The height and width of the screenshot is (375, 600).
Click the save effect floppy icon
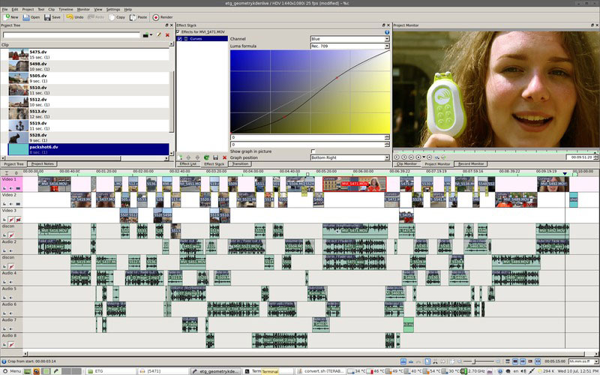pyautogui.click(x=215, y=157)
